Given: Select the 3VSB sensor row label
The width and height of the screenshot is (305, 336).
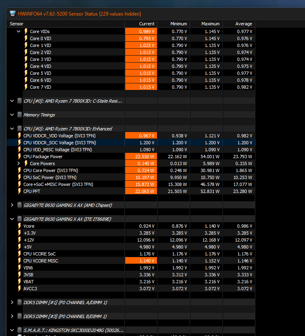Looking at the screenshot, I should (x=28, y=275).
